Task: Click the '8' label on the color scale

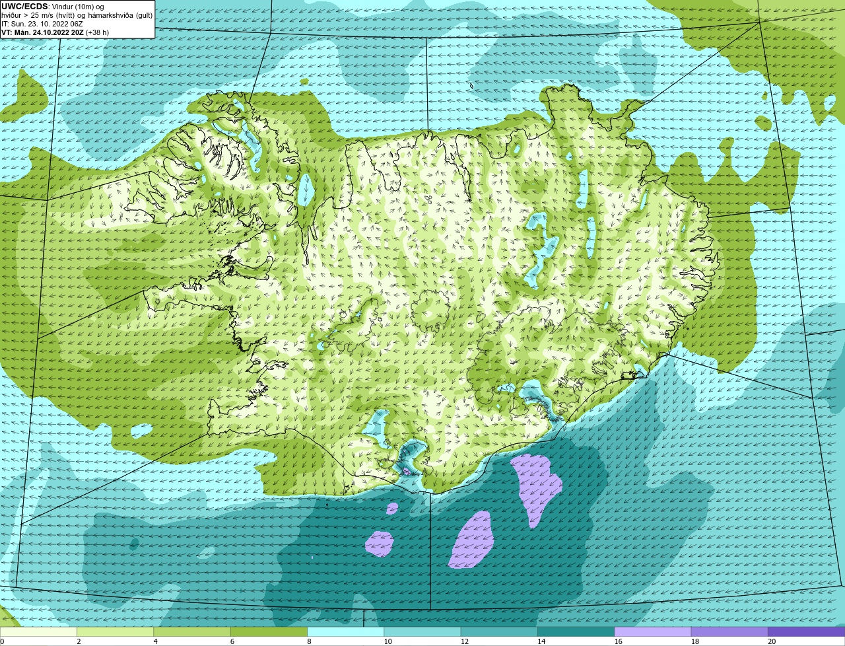Action: click(309, 641)
